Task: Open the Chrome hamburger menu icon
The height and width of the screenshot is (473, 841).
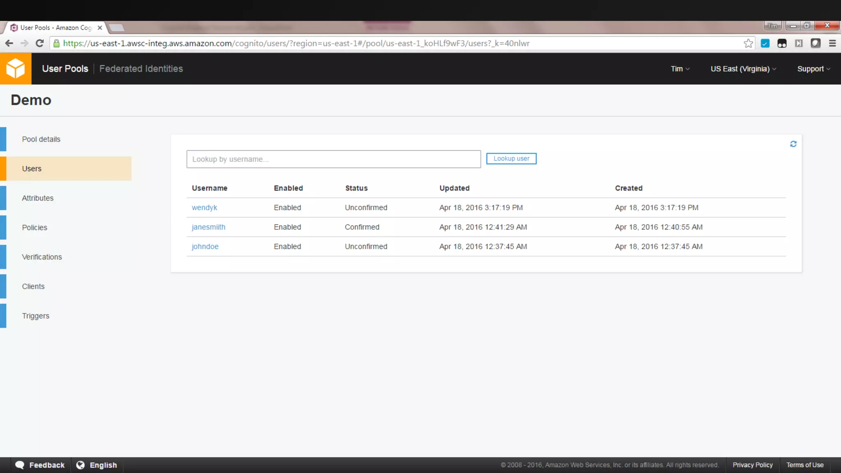Action: tap(832, 44)
